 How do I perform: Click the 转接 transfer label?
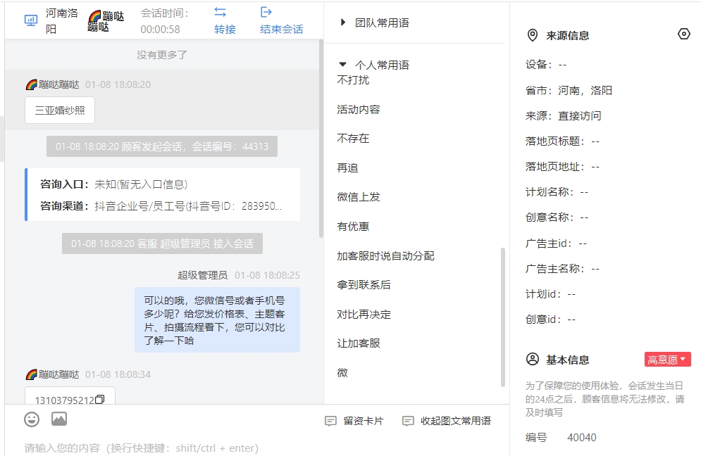[x=225, y=30]
